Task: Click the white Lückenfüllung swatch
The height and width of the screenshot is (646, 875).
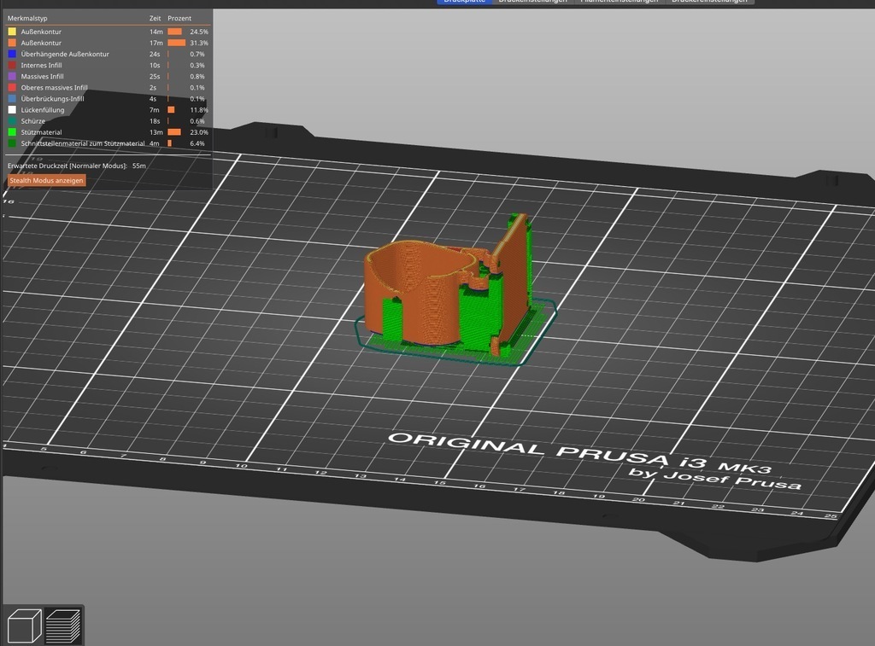Action: 12,110
